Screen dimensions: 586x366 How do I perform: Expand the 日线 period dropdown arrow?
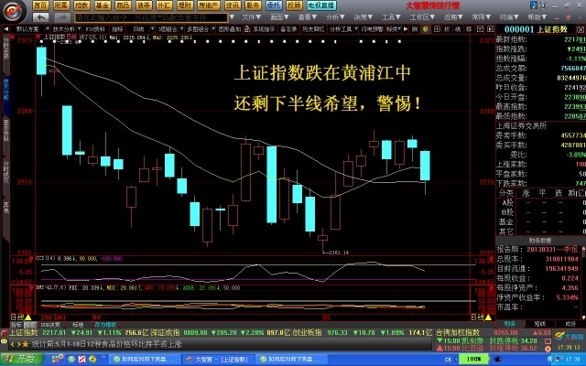click(x=152, y=29)
